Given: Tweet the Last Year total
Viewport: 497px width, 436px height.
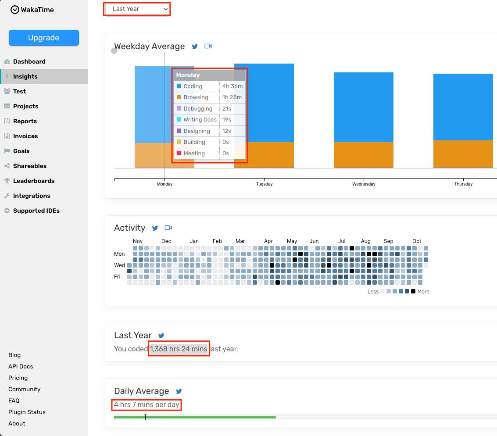Looking at the screenshot, I should click(x=161, y=336).
